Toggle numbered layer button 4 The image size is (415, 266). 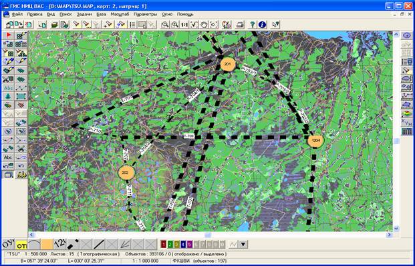pyautogui.click(x=183, y=245)
